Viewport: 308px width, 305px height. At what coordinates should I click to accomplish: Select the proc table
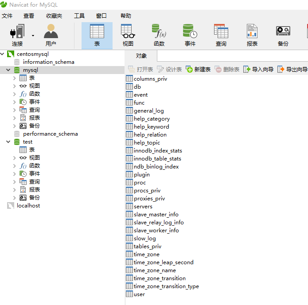[140, 183]
